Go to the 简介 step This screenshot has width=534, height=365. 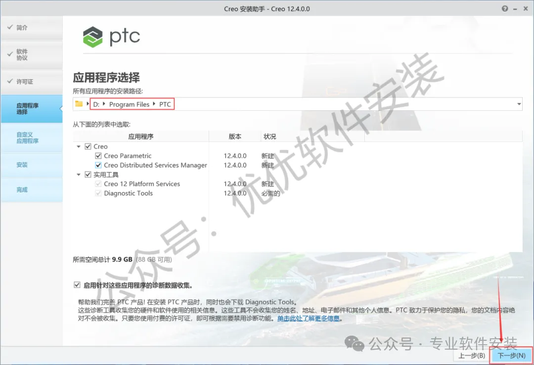(x=32, y=28)
